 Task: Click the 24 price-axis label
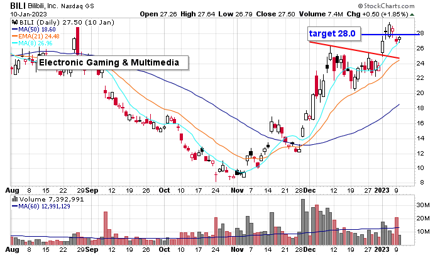420,63
